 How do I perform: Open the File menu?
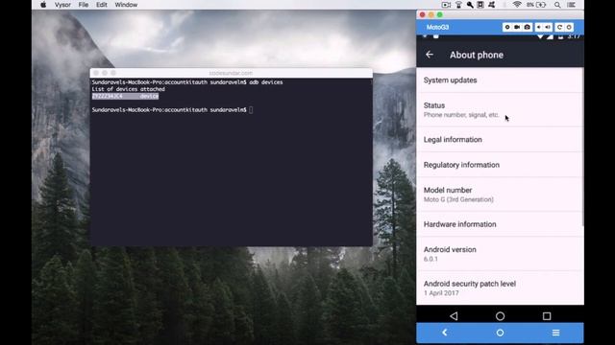(x=84, y=5)
